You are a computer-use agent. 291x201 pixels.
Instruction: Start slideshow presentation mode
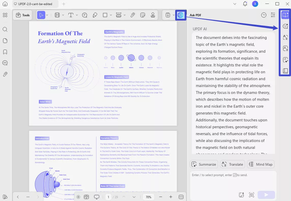96,197
